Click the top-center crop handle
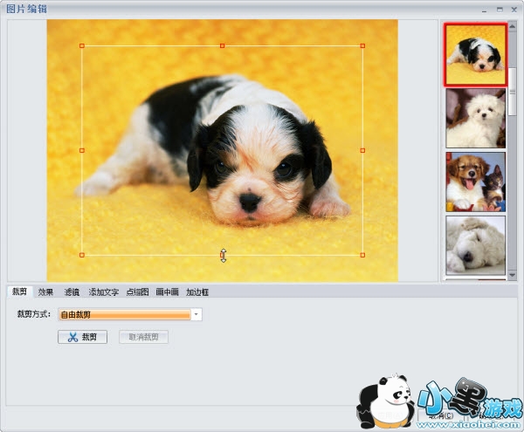The height and width of the screenshot is (432, 524). tap(222, 45)
